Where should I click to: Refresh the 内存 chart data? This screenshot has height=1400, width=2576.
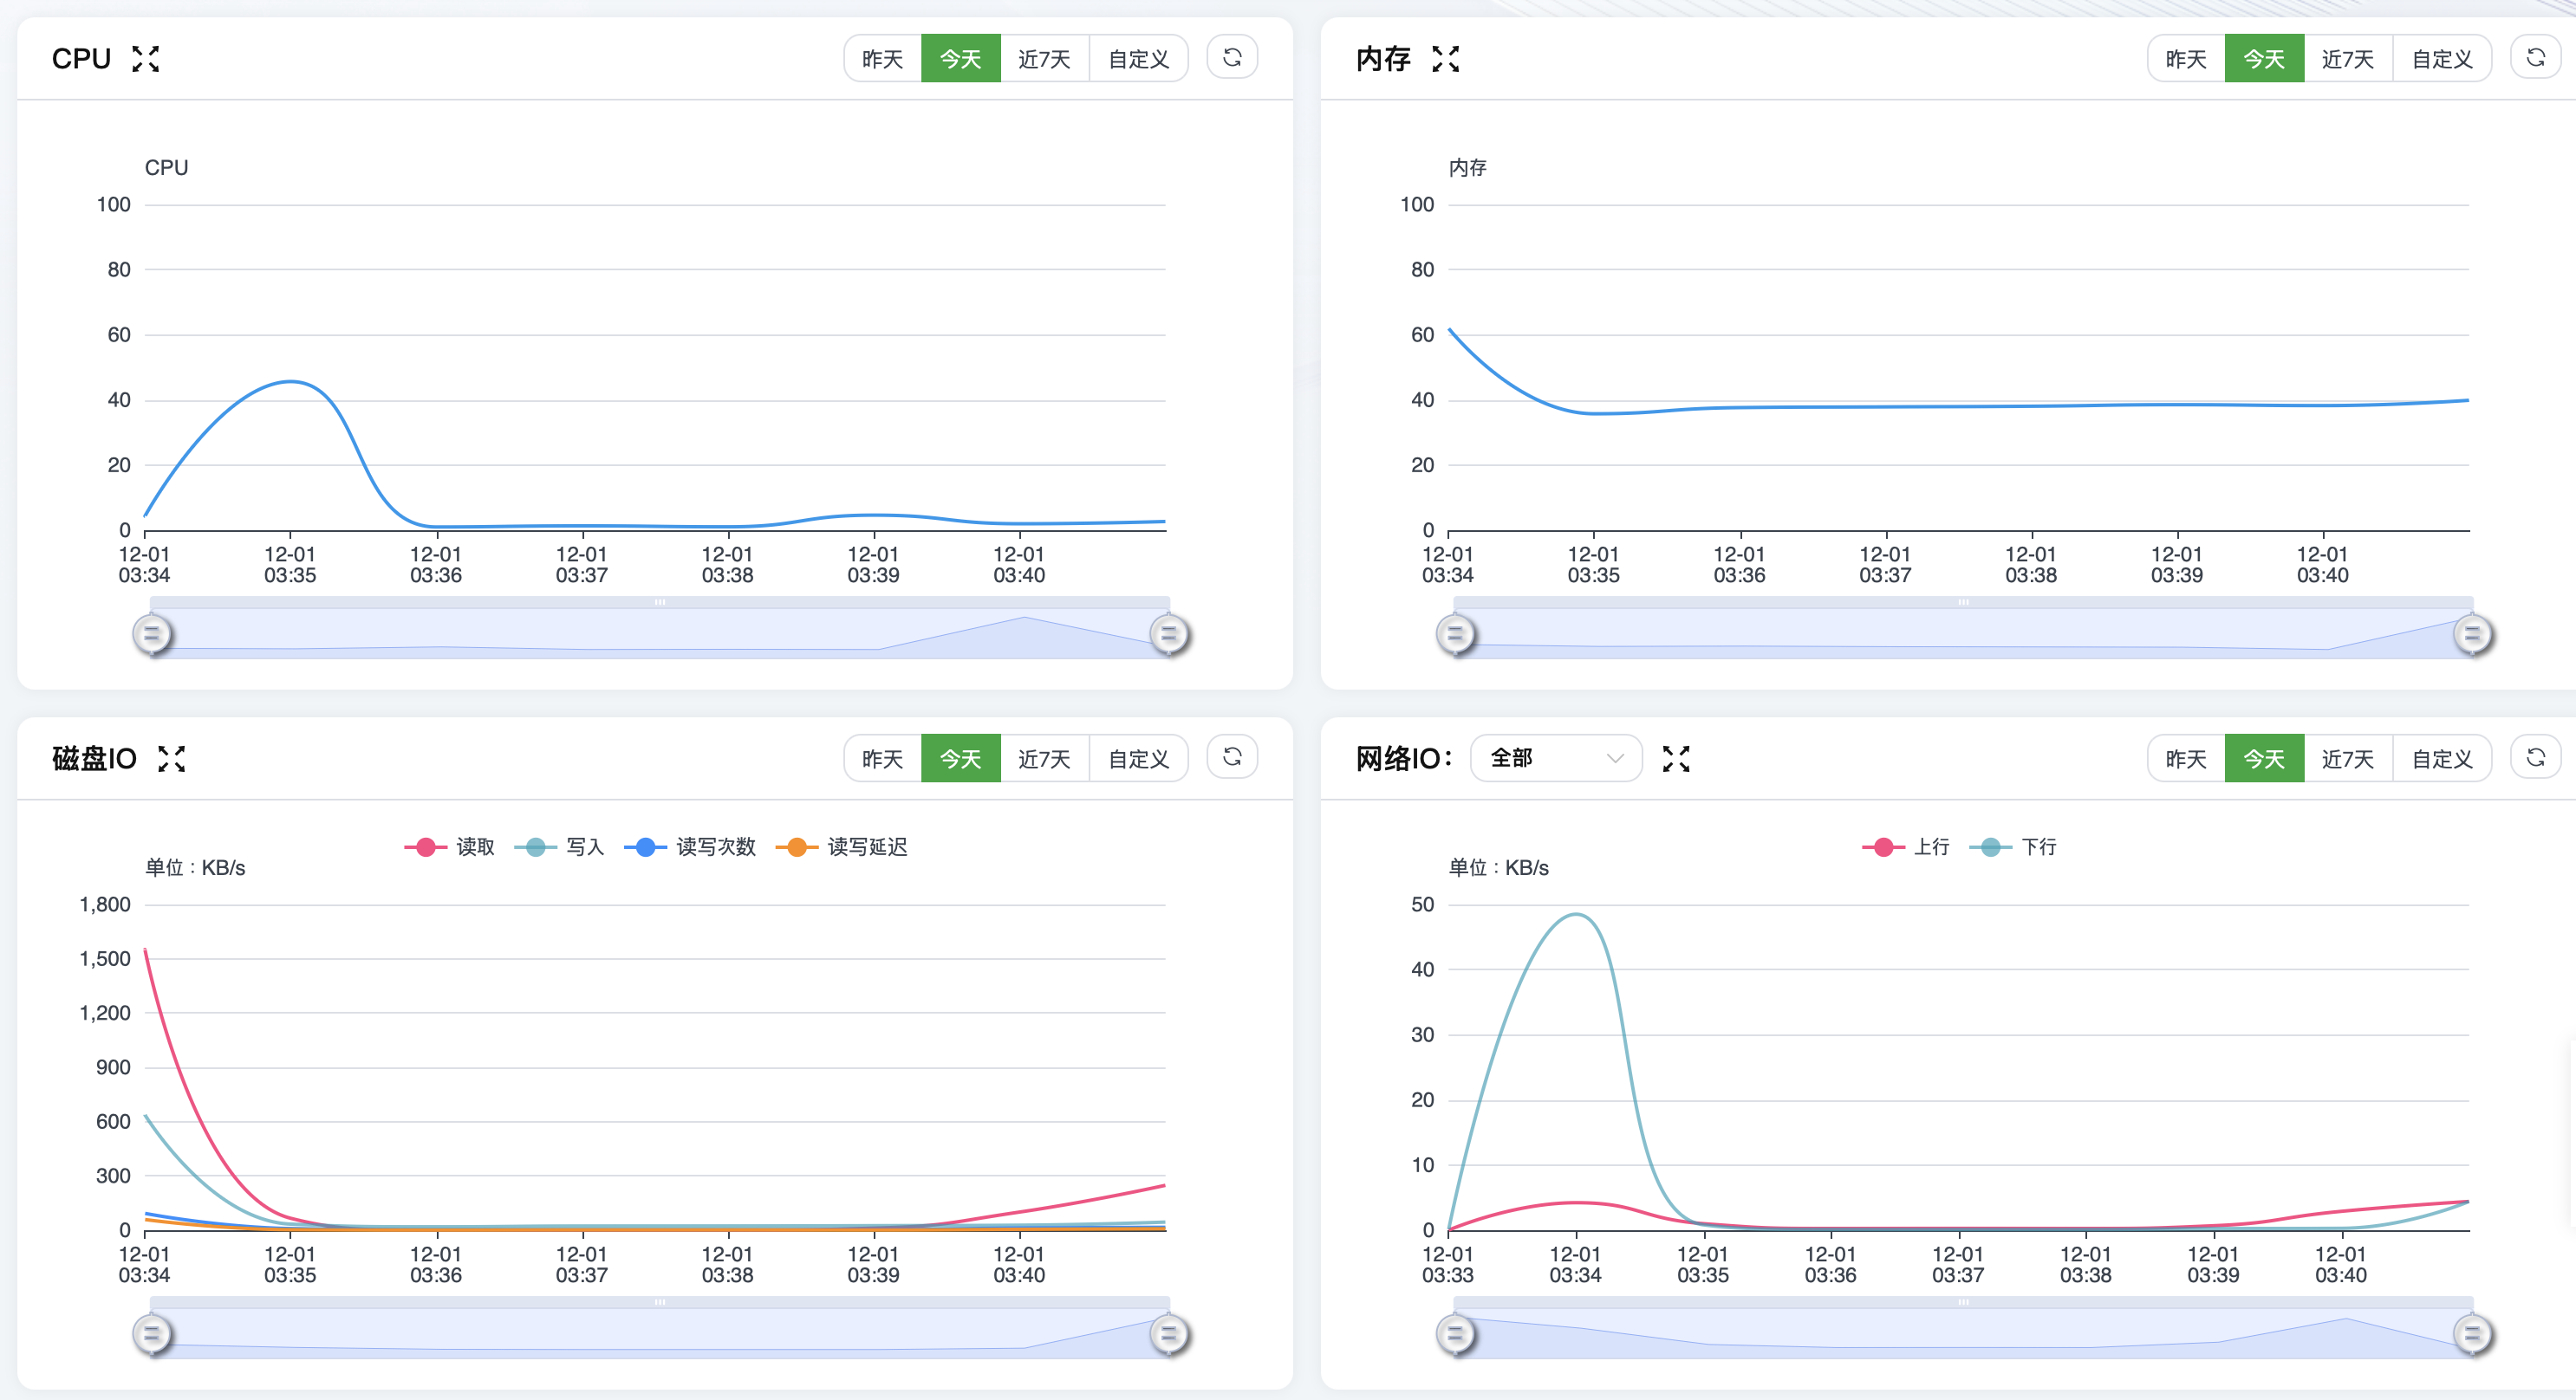tap(2535, 58)
